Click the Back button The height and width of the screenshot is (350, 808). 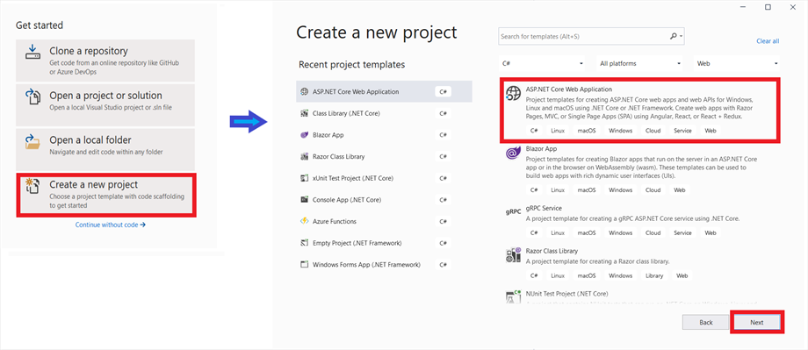point(706,322)
